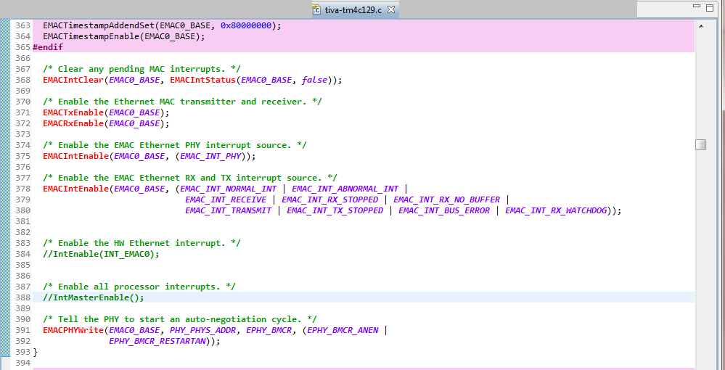Click comment about RX and TX interrupt source
This screenshot has height=370, width=725.
pos(190,178)
